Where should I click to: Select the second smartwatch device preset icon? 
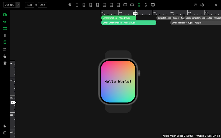click(x=146, y=5)
